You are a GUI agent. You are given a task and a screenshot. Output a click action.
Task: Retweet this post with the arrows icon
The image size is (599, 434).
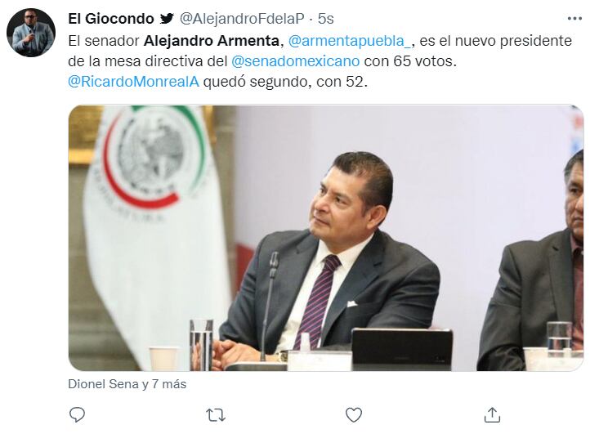(x=216, y=415)
